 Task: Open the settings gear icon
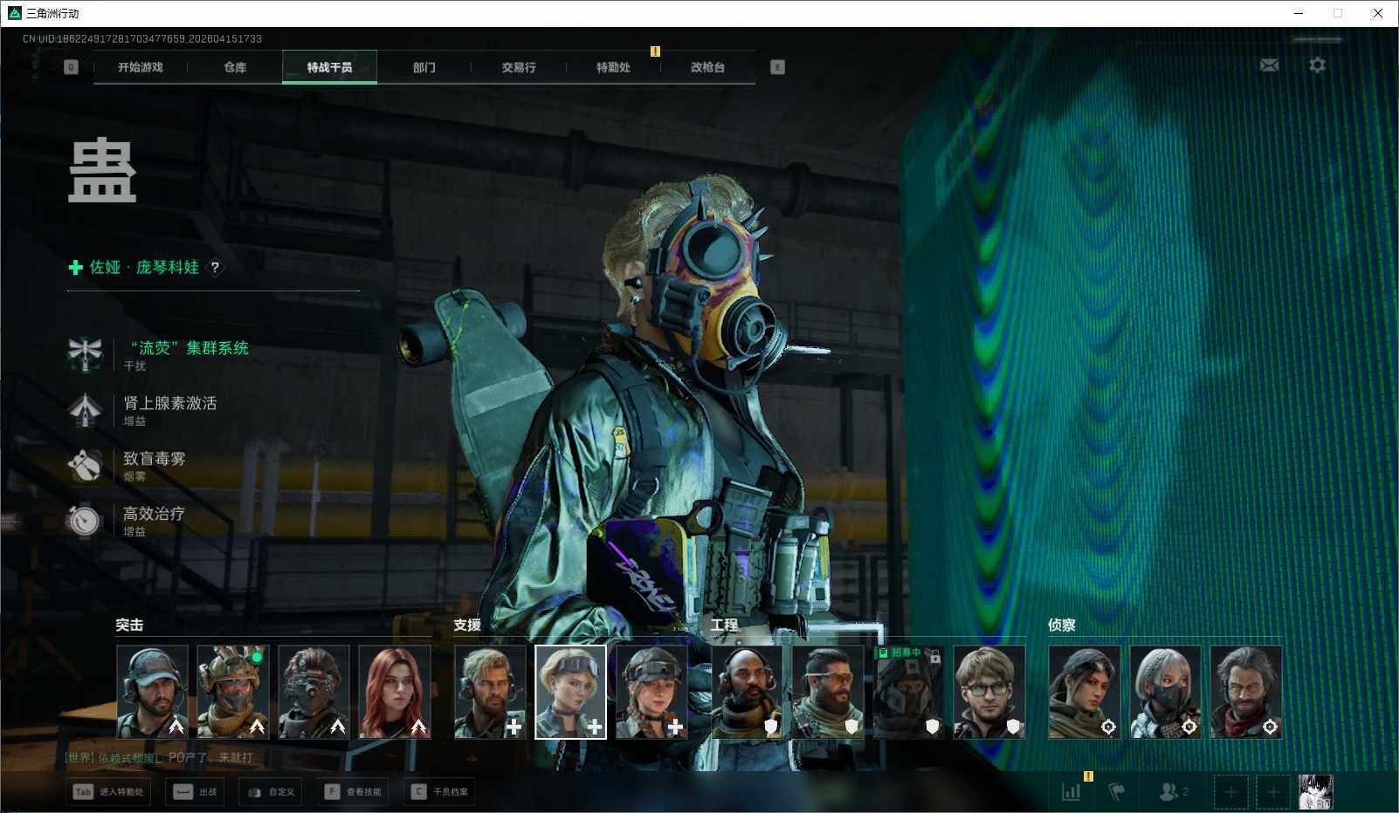[1317, 65]
